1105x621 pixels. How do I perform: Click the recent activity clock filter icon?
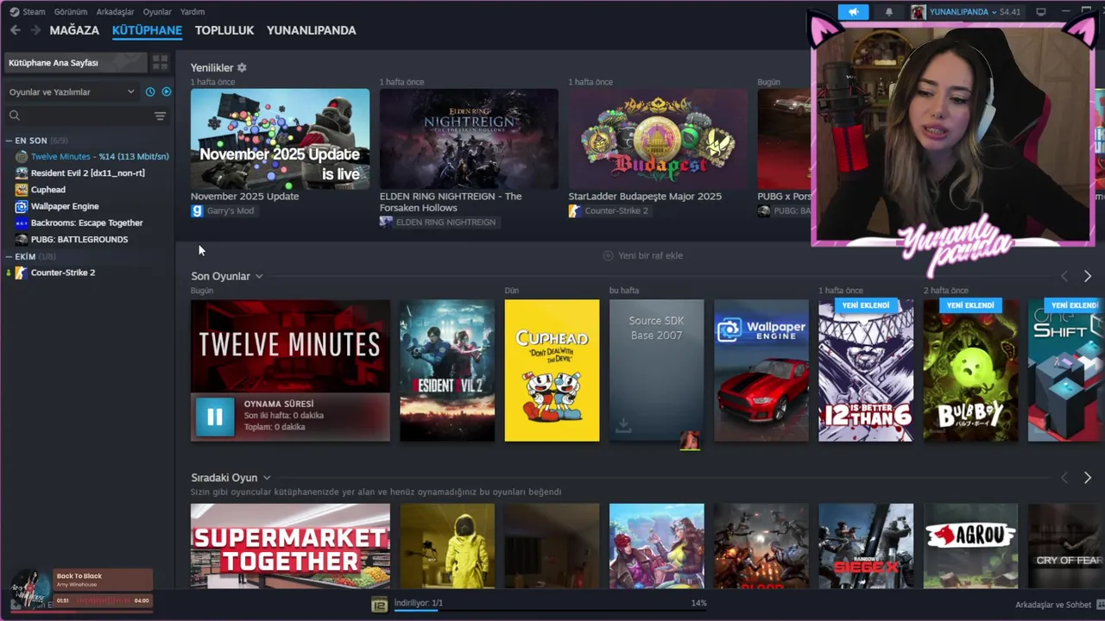[150, 91]
